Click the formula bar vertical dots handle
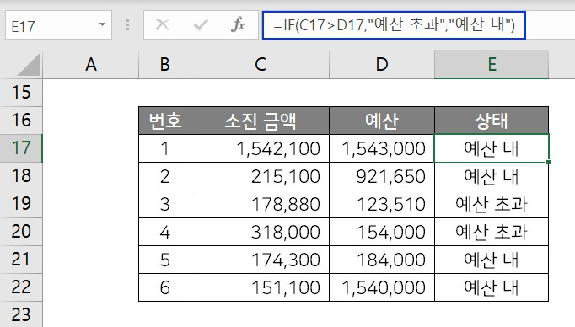Screen dimensions: 575x327 pos(127,25)
